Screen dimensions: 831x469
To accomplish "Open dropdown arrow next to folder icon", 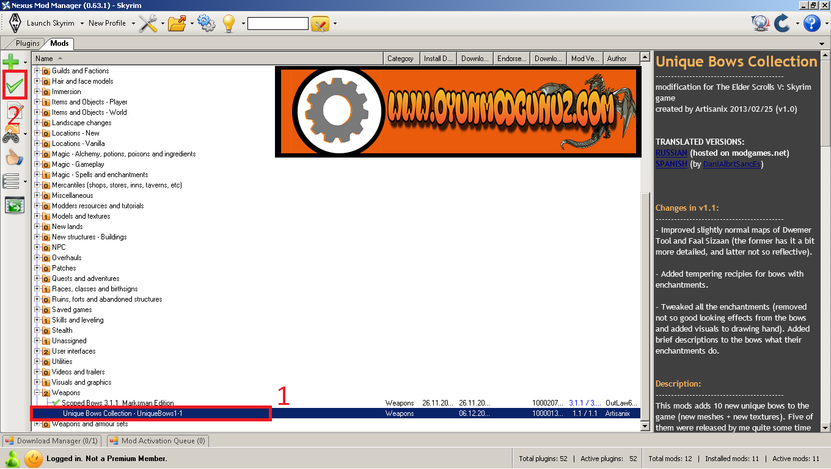I will tap(192, 24).
